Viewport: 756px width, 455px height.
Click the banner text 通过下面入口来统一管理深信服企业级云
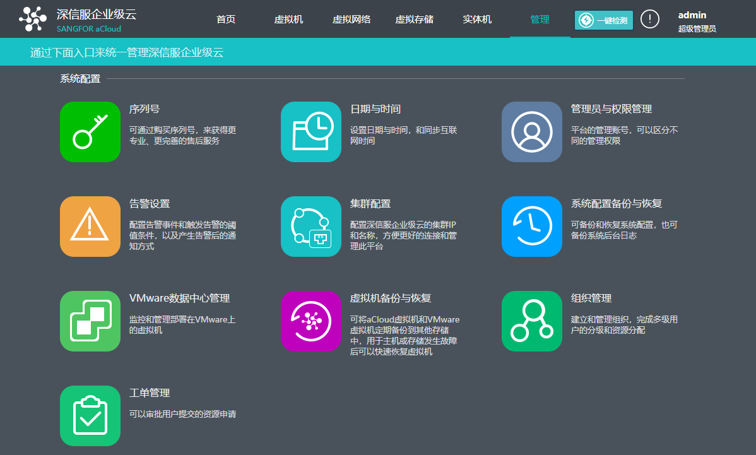tap(127, 52)
